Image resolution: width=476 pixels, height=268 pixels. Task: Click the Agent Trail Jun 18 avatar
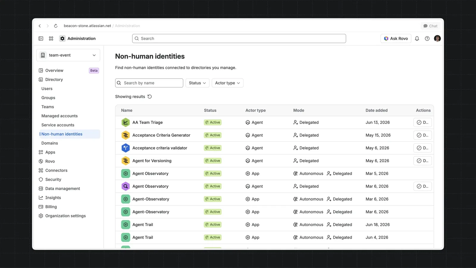pyautogui.click(x=126, y=225)
